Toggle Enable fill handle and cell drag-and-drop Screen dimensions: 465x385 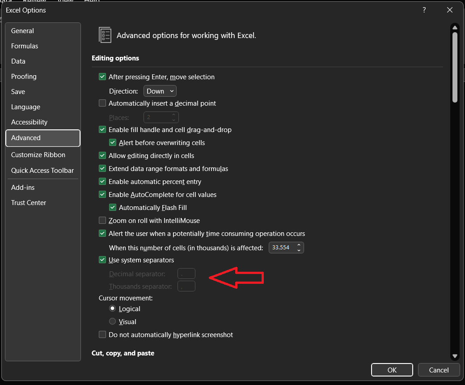click(102, 130)
